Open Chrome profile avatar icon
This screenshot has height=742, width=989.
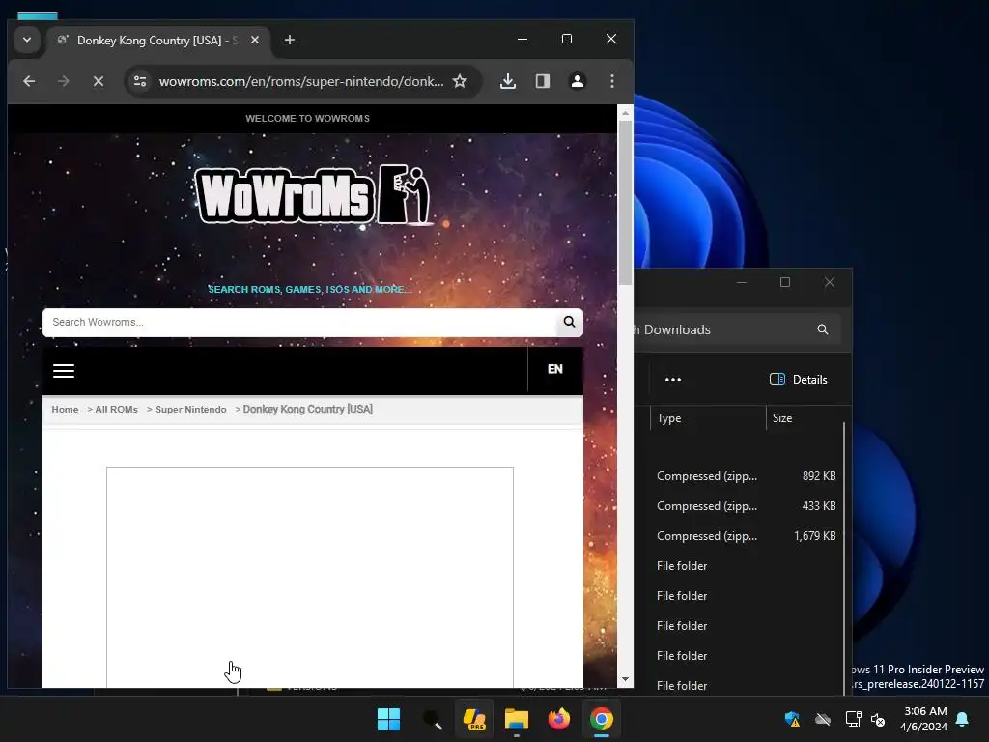pyautogui.click(x=578, y=81)
